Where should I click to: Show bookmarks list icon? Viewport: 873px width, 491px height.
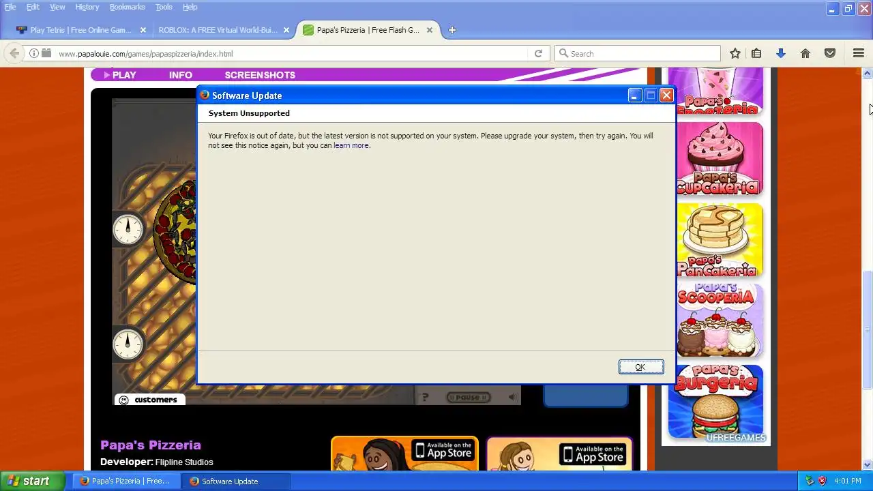click(x=756, y=53)
